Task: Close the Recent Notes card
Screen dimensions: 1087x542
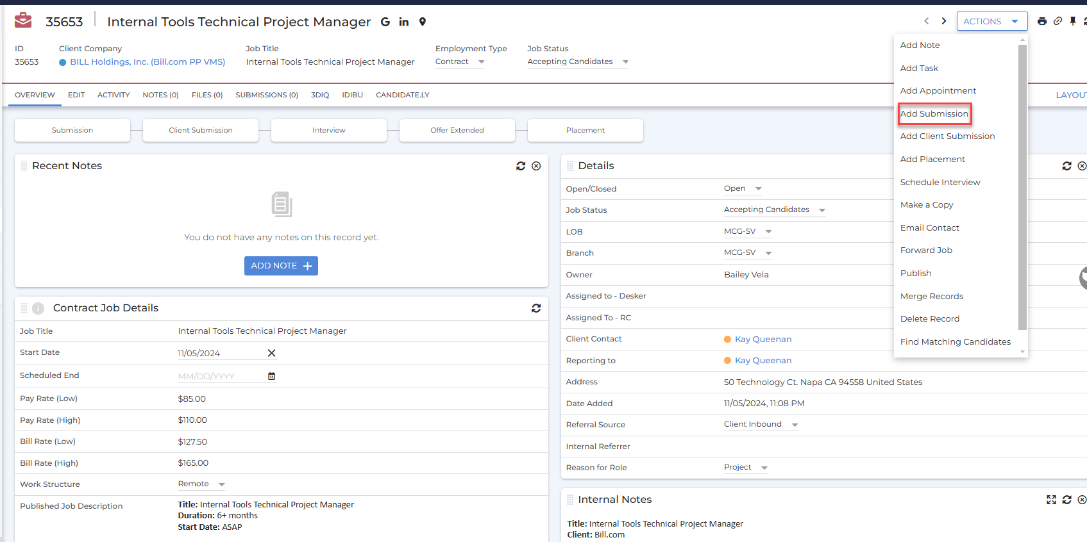Action: (x=537, y=166)
